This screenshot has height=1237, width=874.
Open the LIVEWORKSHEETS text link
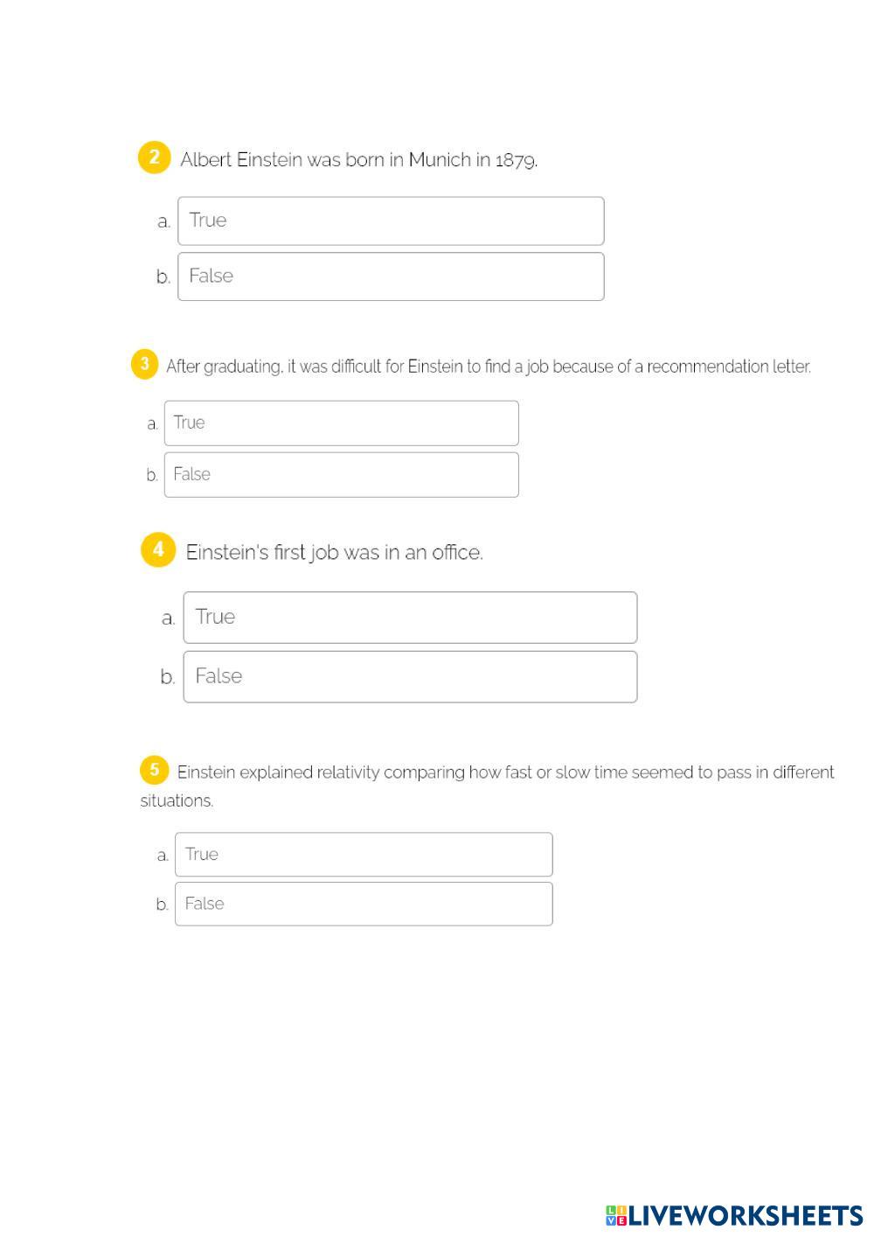point(746,1216)
